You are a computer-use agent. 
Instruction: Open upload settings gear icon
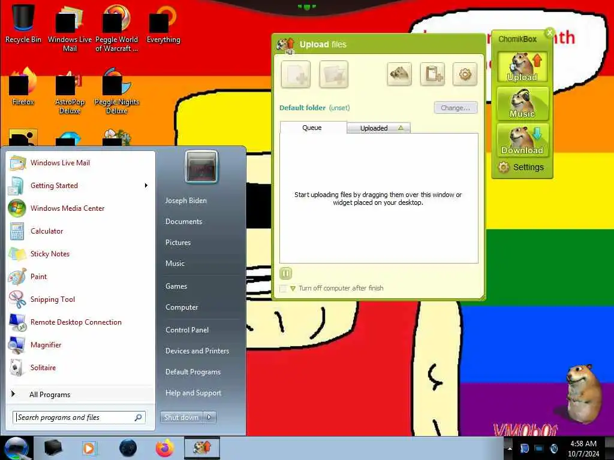click(x=465, y=74)
